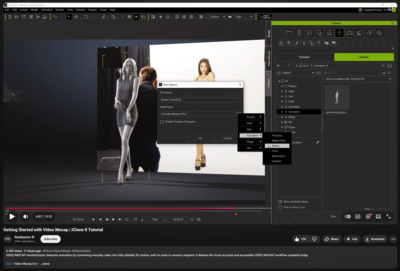
Task: Click the Save project floppy disk icon
Action: [23, 17]
